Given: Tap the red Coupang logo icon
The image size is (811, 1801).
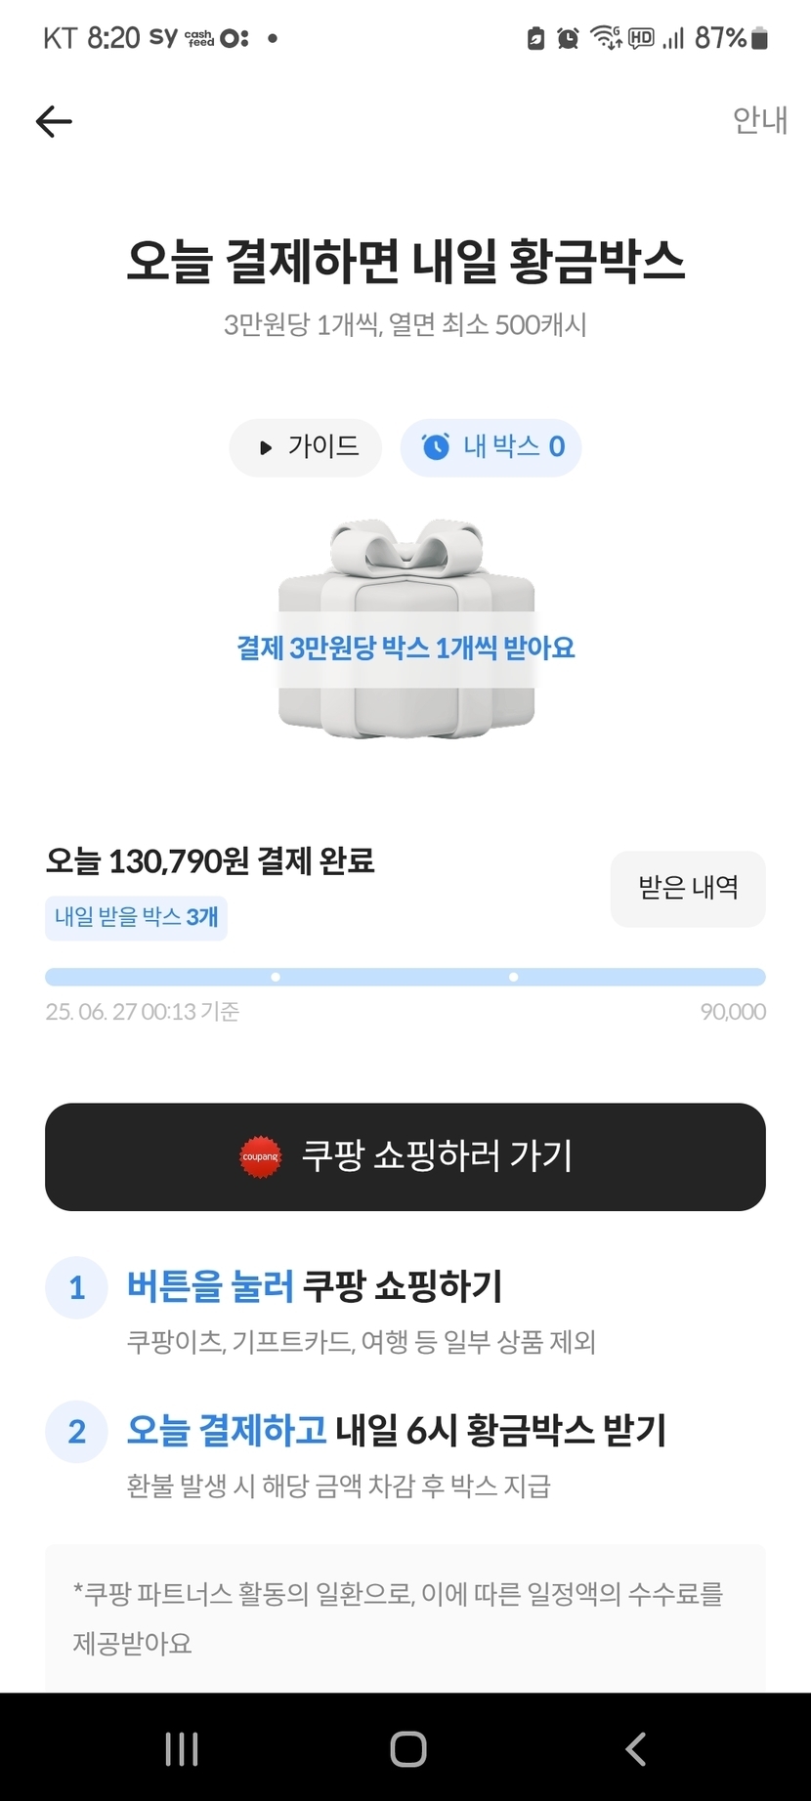Looking at the screenshot, I should click(261, 1156).
